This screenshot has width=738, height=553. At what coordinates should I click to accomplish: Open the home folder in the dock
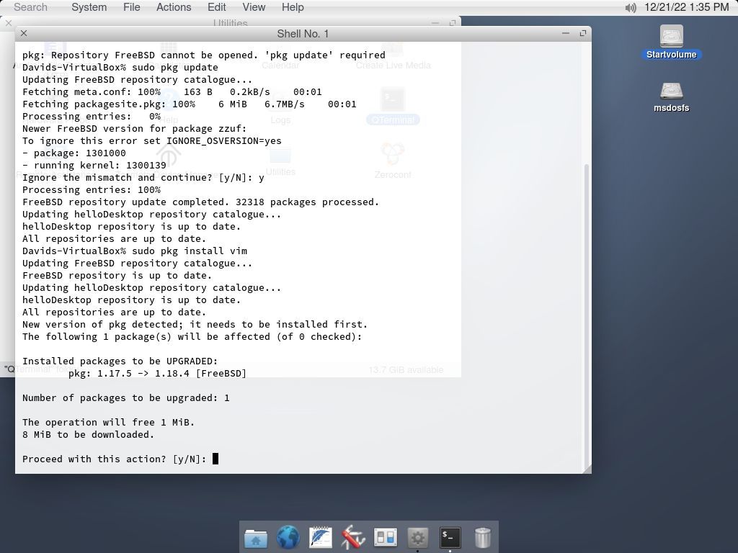click(256, 537)
